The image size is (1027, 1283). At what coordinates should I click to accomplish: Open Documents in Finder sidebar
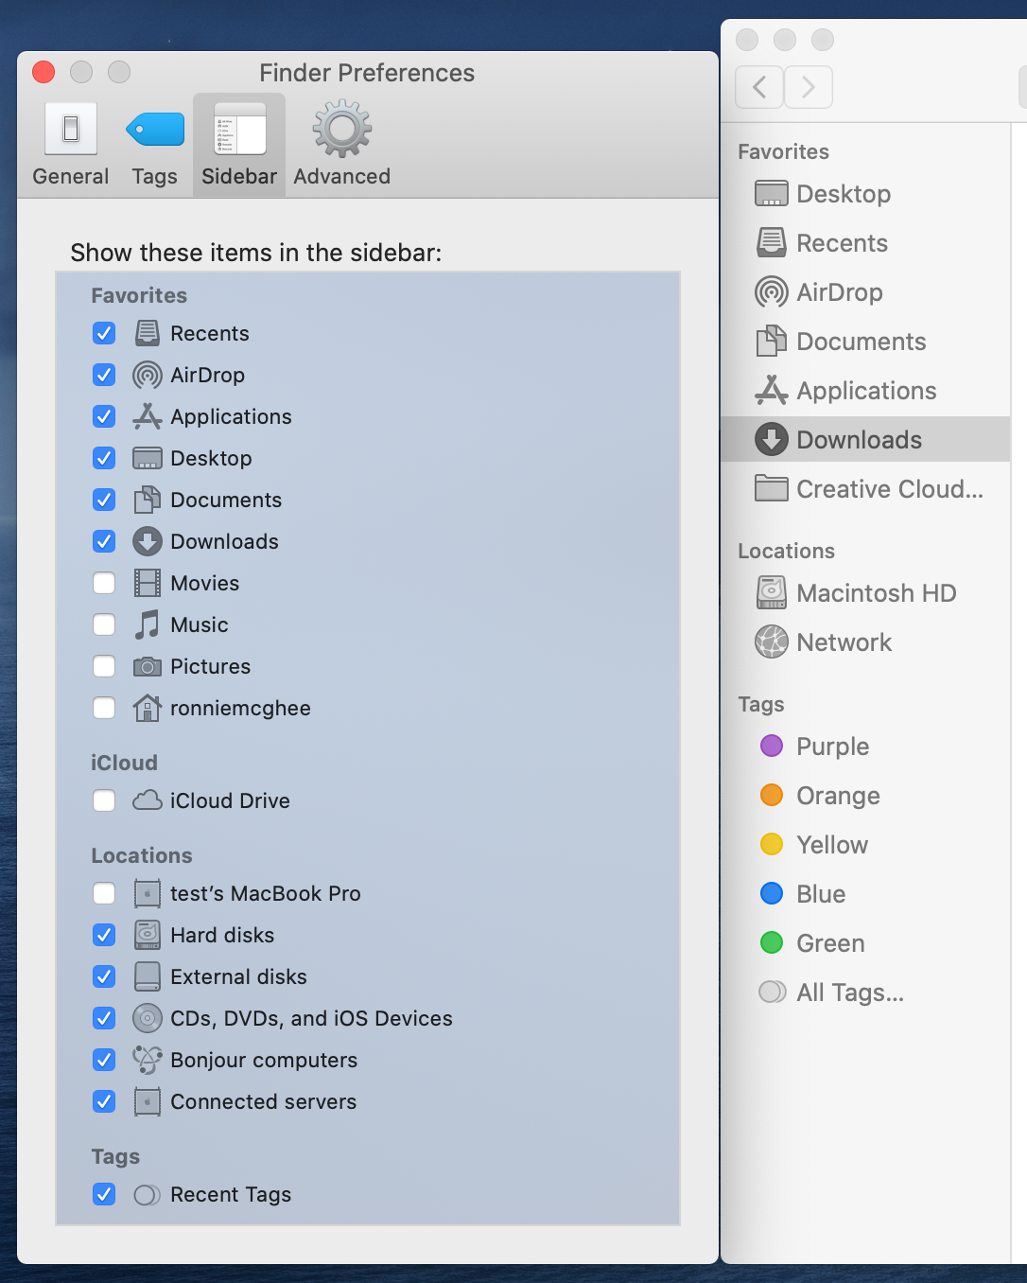coord(865,342)
